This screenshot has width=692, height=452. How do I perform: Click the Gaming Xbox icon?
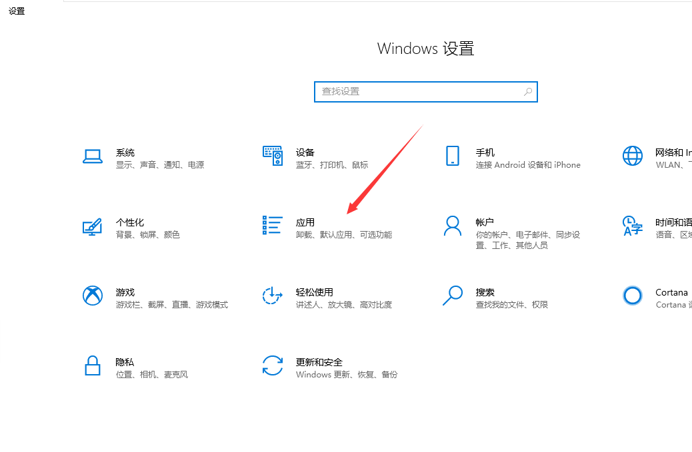92,296
